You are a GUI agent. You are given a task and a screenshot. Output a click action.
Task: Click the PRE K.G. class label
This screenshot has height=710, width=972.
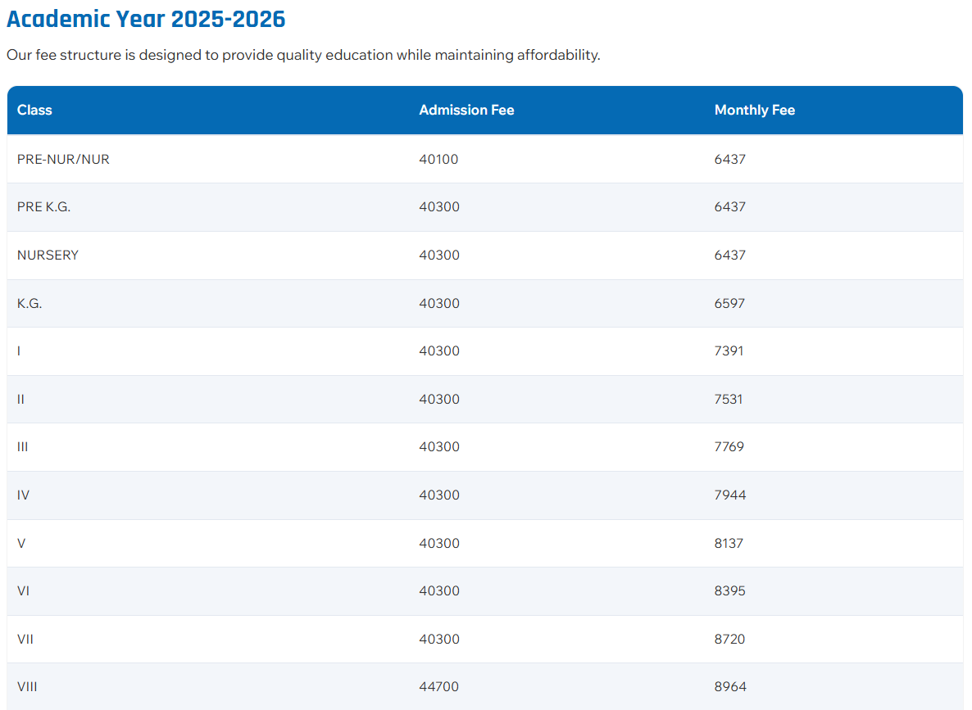tap(43, 207)
